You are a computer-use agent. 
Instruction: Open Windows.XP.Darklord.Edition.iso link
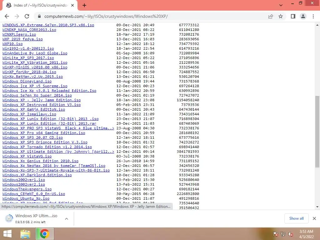pos(37,175)
